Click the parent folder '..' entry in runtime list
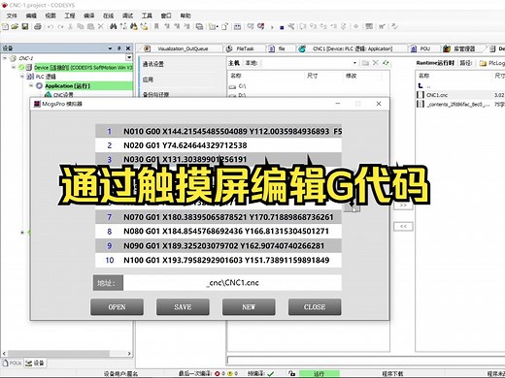The width and height of the screenshot is (505, 378). point(424,86)
